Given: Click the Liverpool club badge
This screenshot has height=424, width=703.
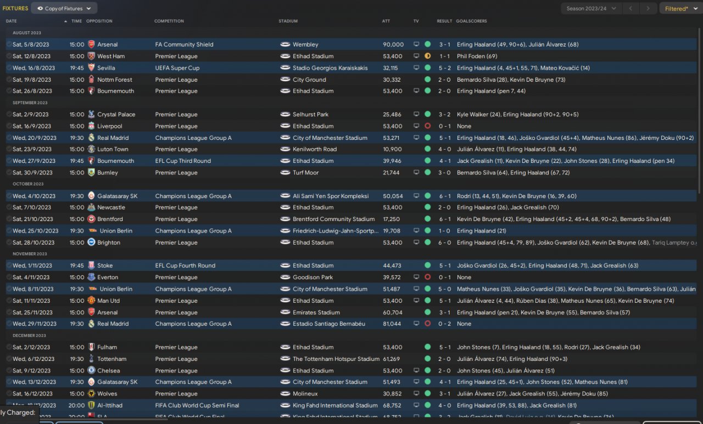Looking at the screenshot, I should pos(91,126).
